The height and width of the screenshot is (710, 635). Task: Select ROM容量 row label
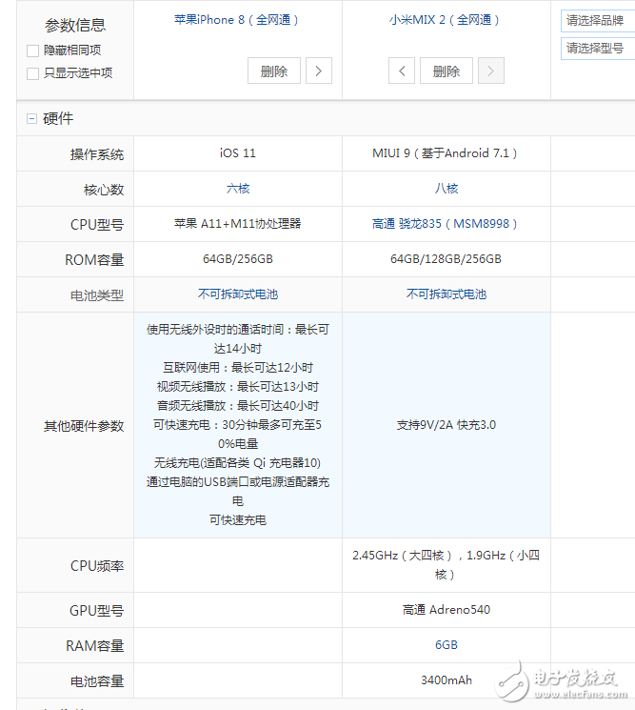94,260
